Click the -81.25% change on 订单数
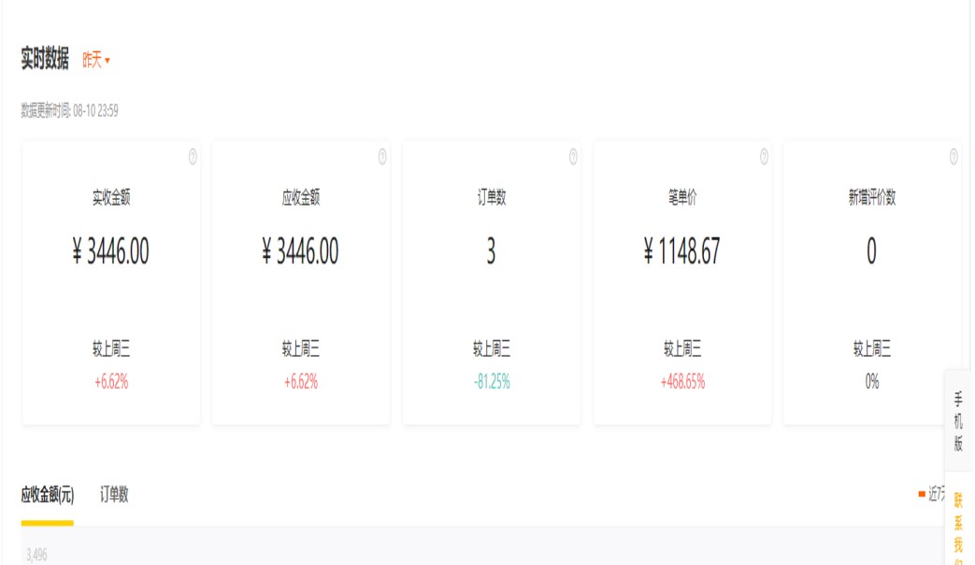The image size is (975, 565). [x=492, y=382]
